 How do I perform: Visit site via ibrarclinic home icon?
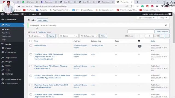8,14
